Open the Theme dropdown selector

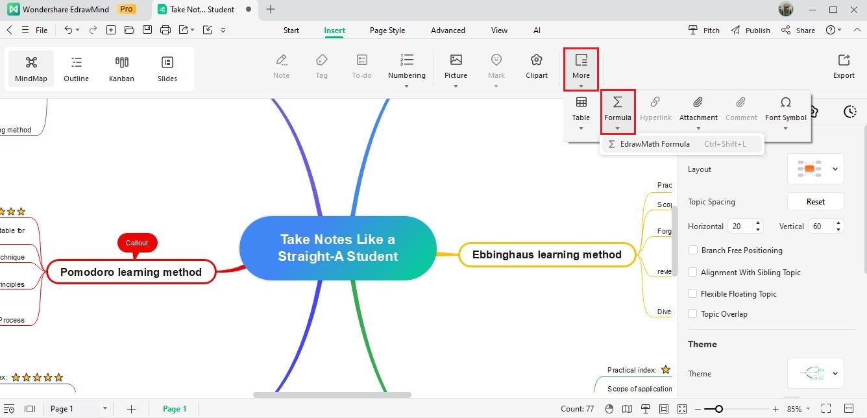point(816,374)
